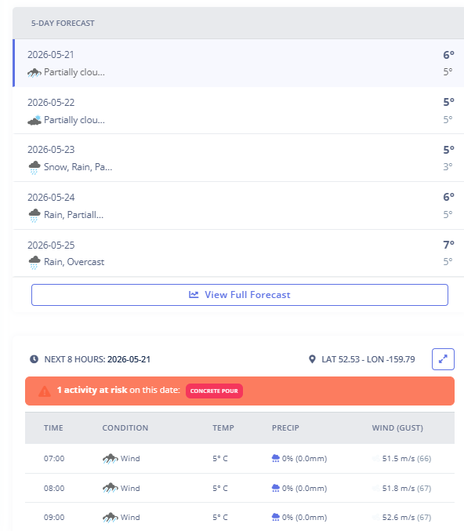The image size is (464, 531).
Task: Select the 2026-05-22 forecast row
Action: click(238, 111)
